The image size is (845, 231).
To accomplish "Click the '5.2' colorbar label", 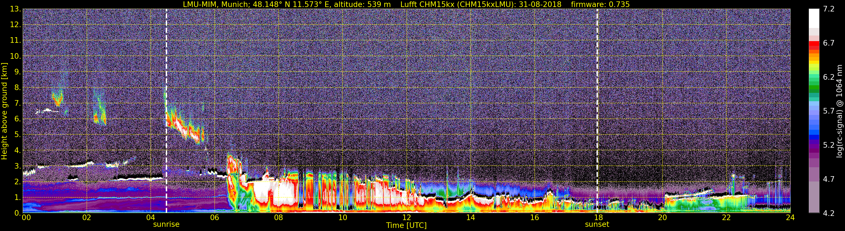I will pyautogui.click(x=829, y=145).
